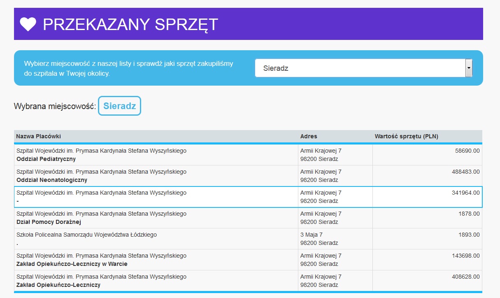The image size is (500, 298).
Task: Click the Wartość sprzętu (PLN) column header
Action: pyautogui.click(x=406, y=136)
